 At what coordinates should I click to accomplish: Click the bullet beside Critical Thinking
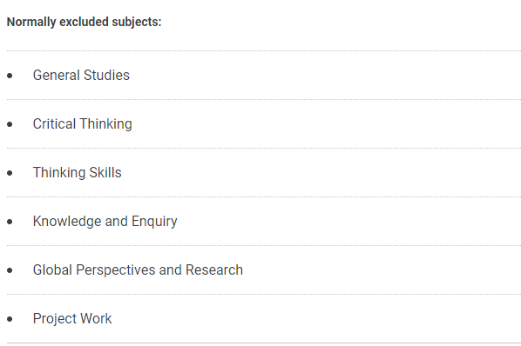click(x=10, y=124)
